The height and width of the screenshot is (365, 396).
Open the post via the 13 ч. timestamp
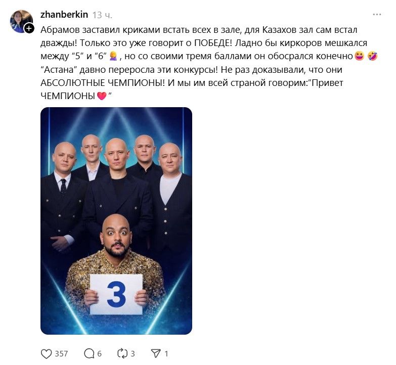point(102,15)
